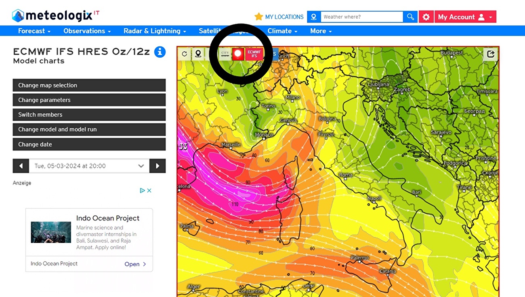Image resolution: width=525 pixels, height=297 pixels.
Task: Click the blue info icon next to title
Action: coord(160,52)
